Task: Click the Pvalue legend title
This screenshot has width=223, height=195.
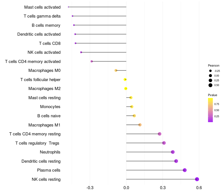Action: tap(212, 95)
